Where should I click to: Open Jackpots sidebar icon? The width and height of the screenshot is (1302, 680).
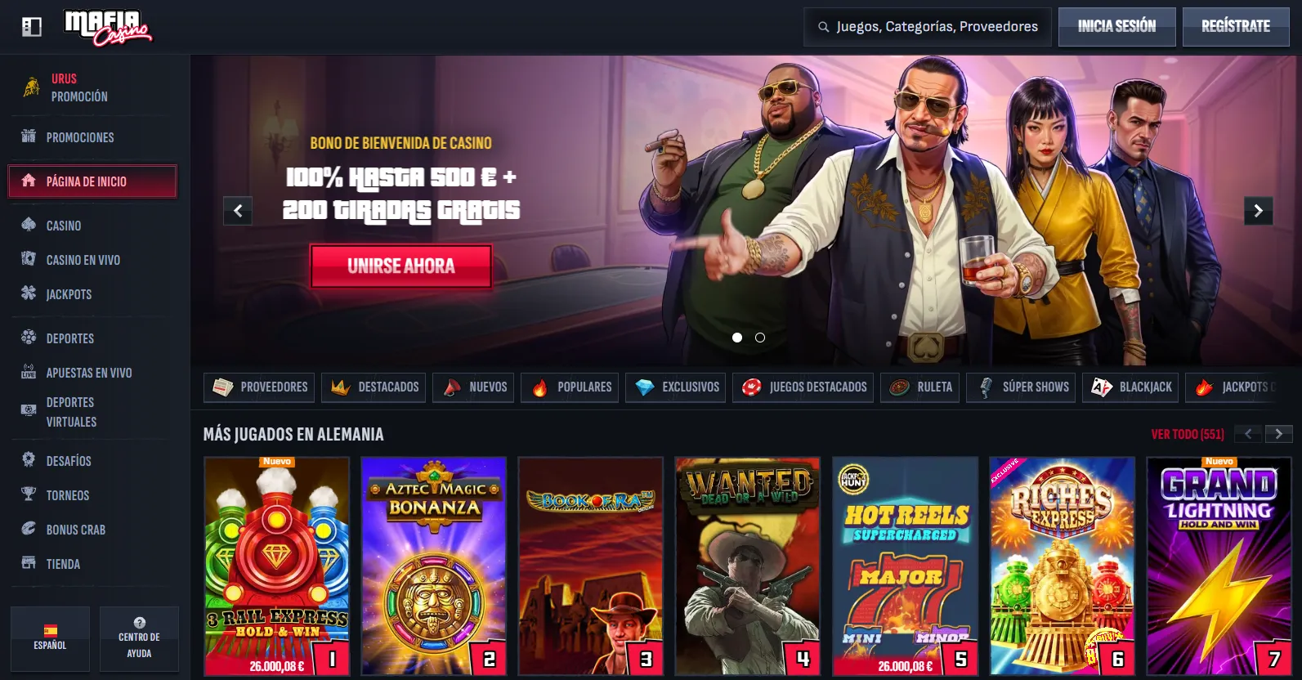(x=29, y=293)
